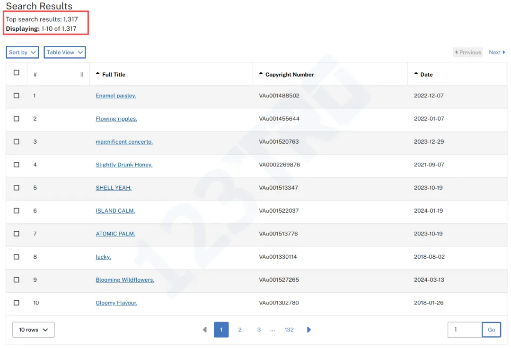Jump to last page 132
Image resolution: width=511 pixels, height=348 pixels.
click(x=289, y=330)
